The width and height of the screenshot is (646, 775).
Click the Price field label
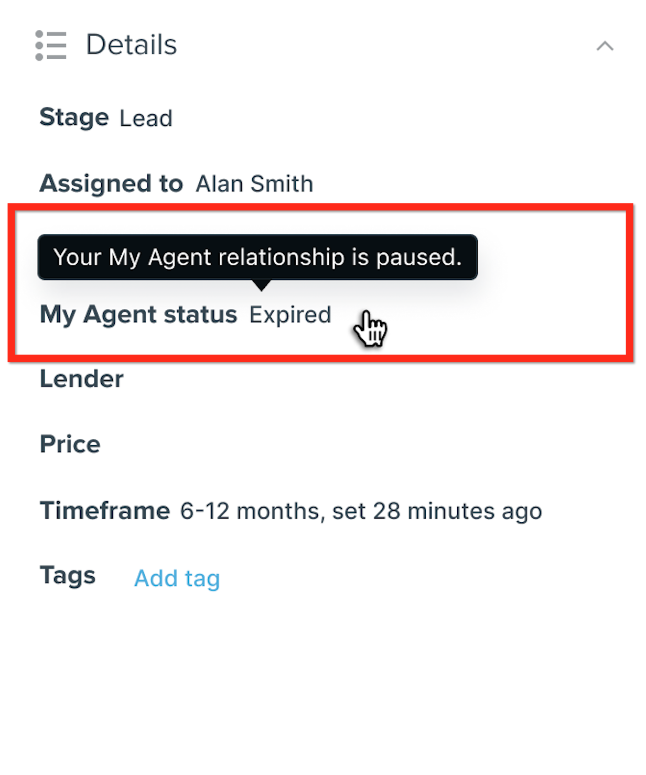point(70,445)
